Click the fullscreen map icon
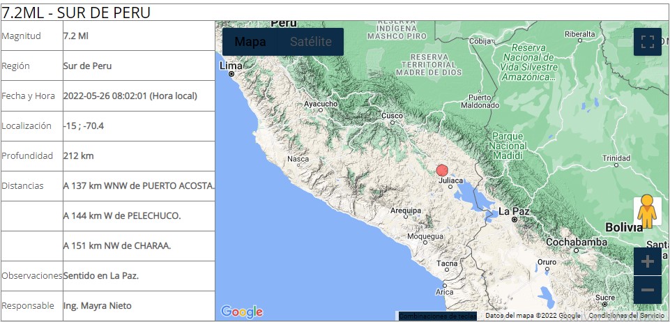This screenshot has width=670, height=322. click(x=647, y=42)
